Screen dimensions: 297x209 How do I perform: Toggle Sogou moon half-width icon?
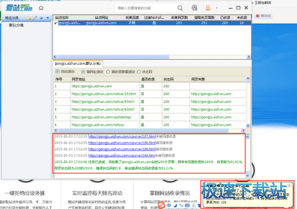pyautogui.click(x=175, y=206)
